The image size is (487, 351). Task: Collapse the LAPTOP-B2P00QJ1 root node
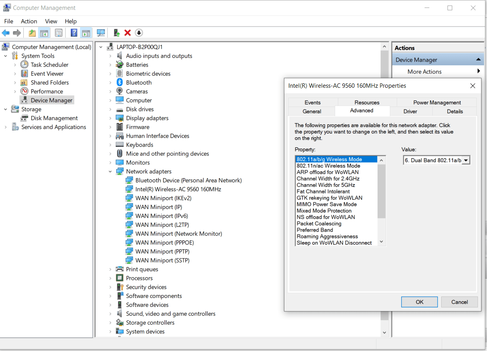point(101,47)
